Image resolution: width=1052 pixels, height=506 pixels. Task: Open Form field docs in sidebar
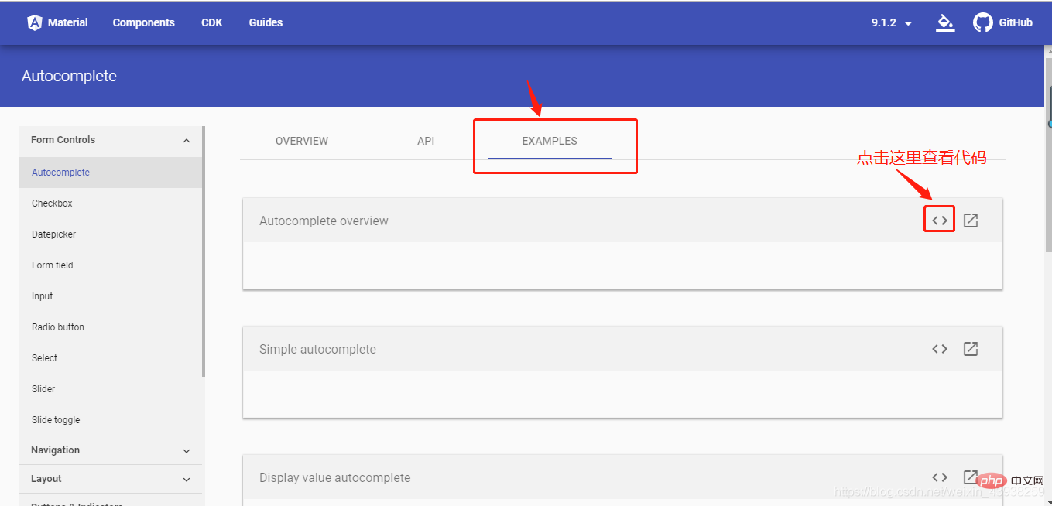pos(111,265)
